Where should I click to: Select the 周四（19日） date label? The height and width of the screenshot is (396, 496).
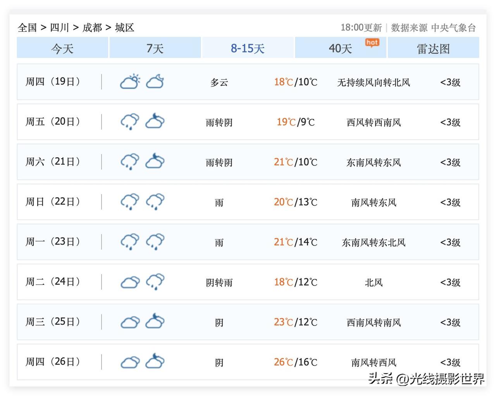(53, 82)
